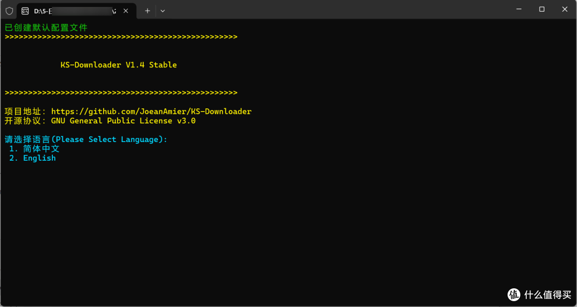Image resolution: width=577 pixels, height=307 pixels.
Task: Click the administrator shield icon in title bar
Action: pyautogui.click(x=9, y=11)
